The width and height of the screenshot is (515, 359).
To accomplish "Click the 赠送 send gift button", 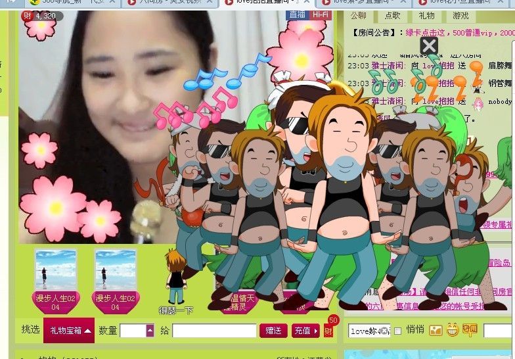I will pyautogui.click(x=273, y=331).
